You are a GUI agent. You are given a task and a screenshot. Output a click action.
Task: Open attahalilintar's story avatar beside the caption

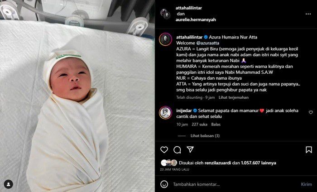coord(165,39)
